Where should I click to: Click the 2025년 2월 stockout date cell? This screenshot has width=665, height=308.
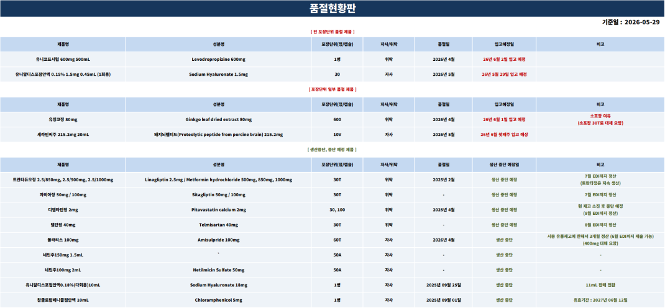[444, 179]
